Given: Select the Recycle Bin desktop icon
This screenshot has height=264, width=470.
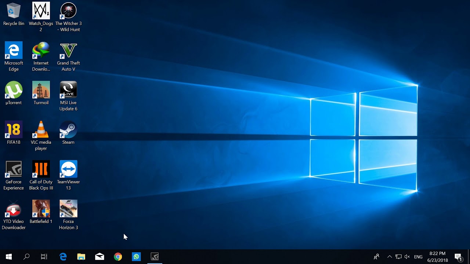Looking at the screenshot, I should (14, 15).
